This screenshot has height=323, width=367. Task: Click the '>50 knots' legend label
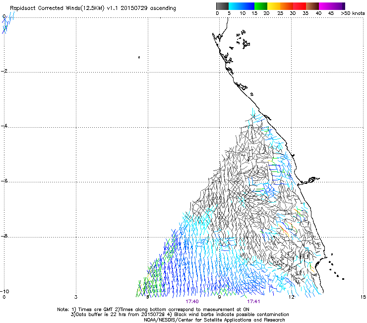click(353, 13)
